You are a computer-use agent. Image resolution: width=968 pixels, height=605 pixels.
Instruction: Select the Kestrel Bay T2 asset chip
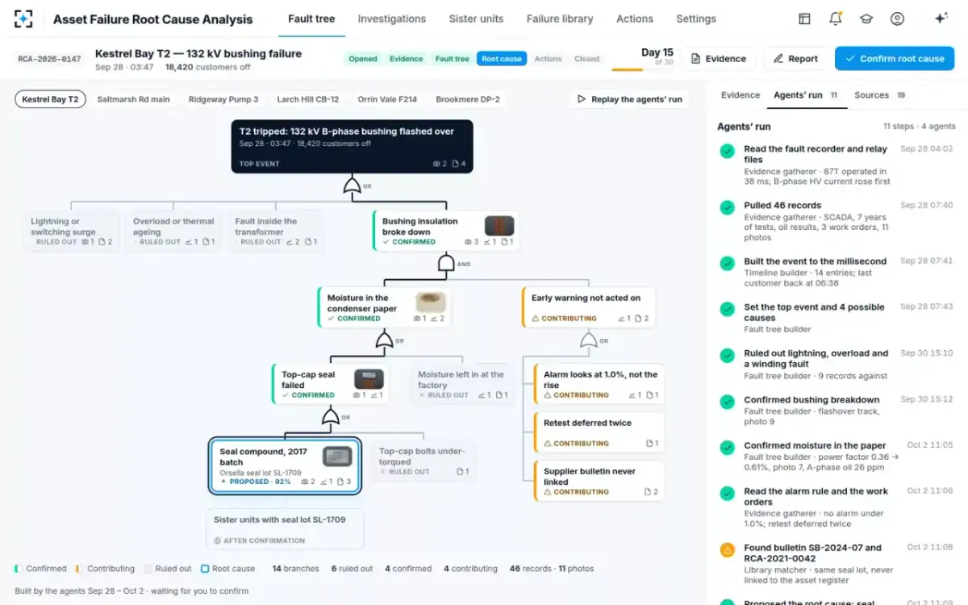click(50, 99)
